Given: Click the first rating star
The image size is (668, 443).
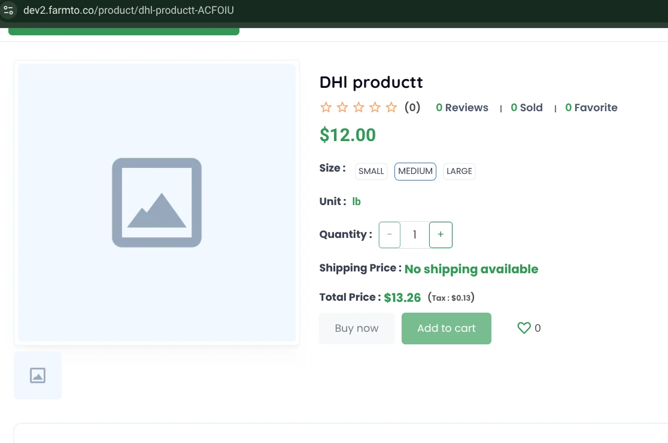Looking at the screenshot, I should tap(326, 108).
